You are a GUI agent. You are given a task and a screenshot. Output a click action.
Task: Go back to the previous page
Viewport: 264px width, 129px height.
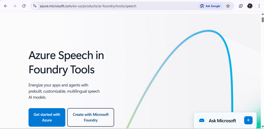tap(6, 6)
